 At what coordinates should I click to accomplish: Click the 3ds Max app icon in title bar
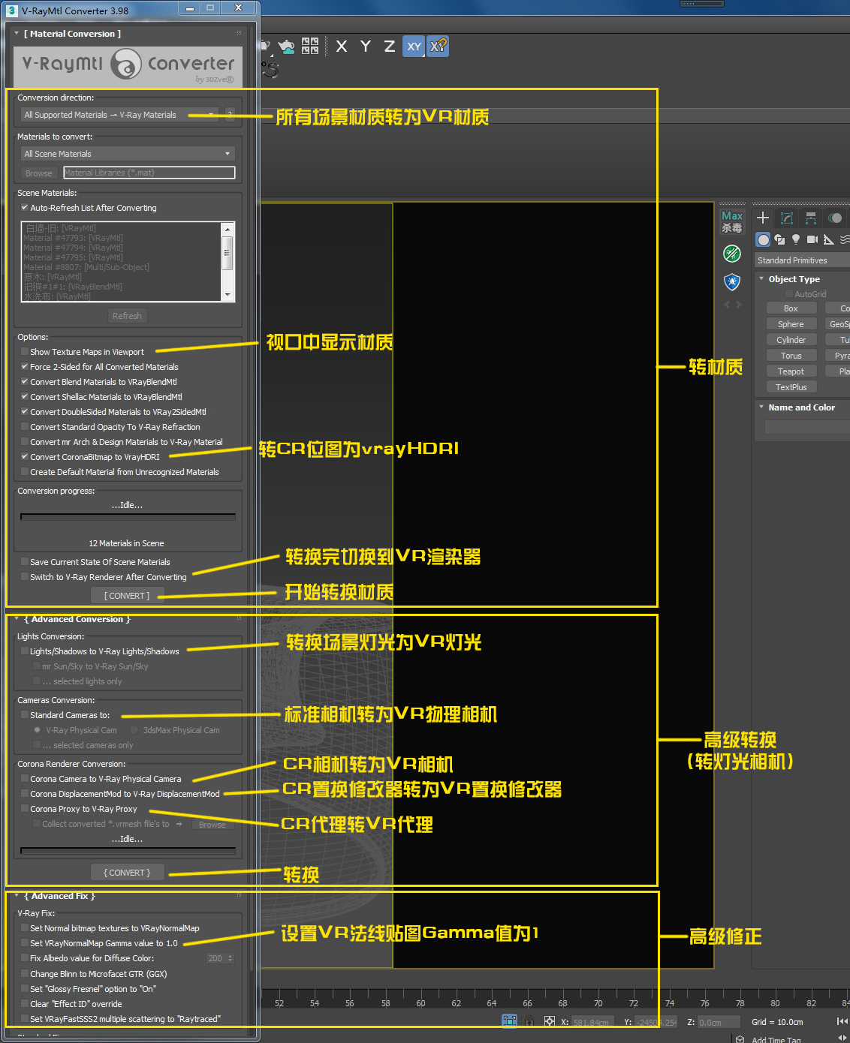click(x=11, y=11)
